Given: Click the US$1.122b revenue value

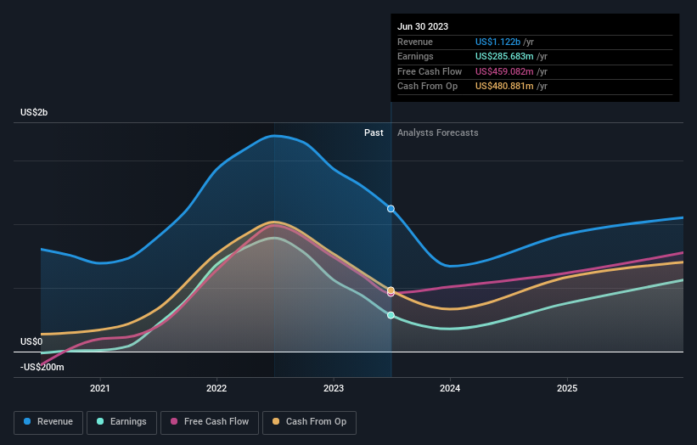Looking at the screenshot, I should [497, 42].
